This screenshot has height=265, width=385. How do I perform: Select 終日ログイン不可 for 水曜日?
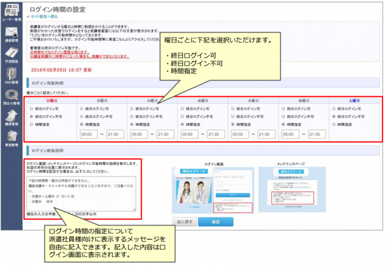[x=182, y=116]
